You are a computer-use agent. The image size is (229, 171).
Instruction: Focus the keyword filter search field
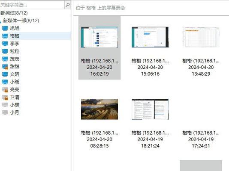point(32,5)
